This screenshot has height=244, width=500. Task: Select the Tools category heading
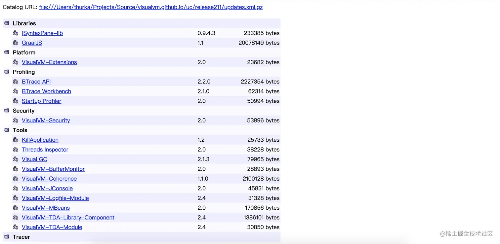[x=20, y=130]
